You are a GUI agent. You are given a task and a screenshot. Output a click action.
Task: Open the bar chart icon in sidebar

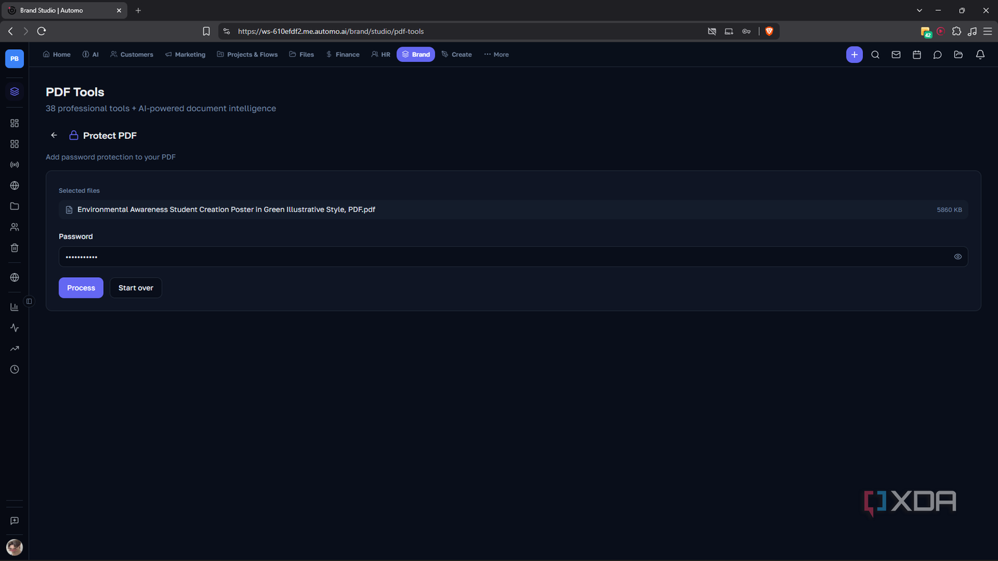tap(15, 307)
